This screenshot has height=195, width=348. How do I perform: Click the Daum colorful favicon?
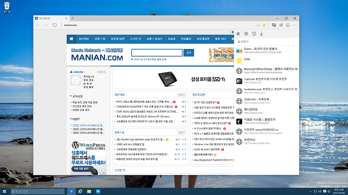click(x=239, y=51)
